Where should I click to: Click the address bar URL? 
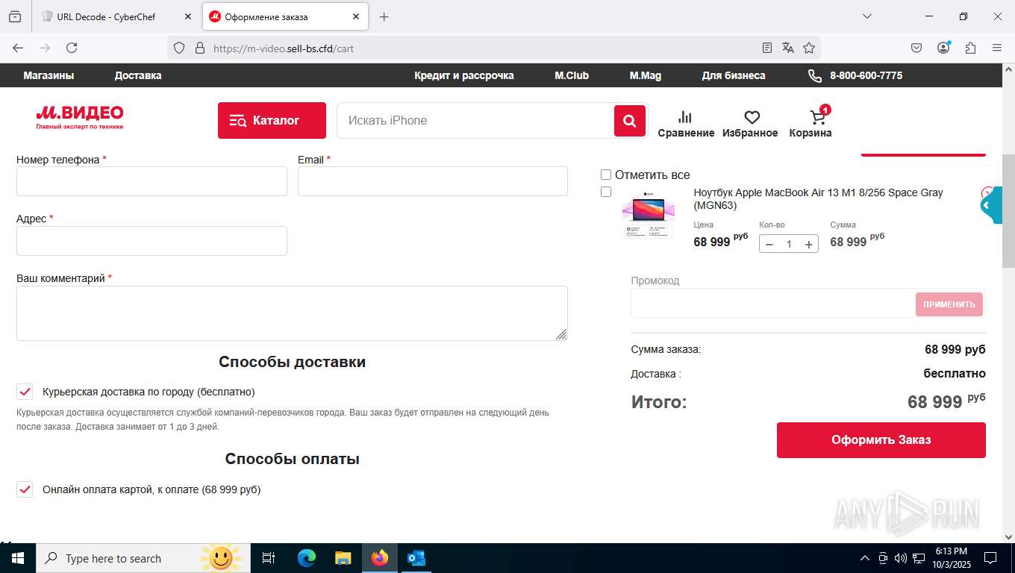pyautogui.click(x=284, y=48)
